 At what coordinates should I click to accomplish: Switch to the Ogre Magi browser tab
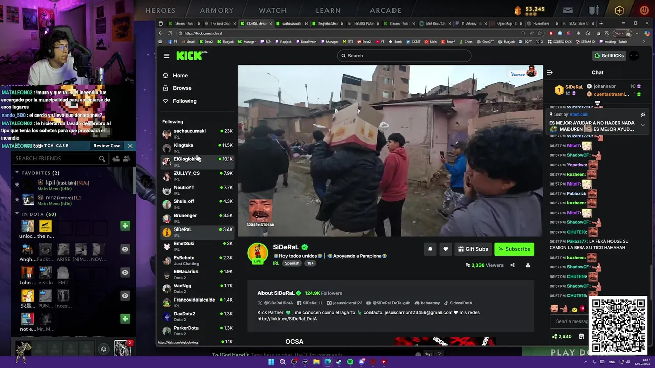(507, 24)
